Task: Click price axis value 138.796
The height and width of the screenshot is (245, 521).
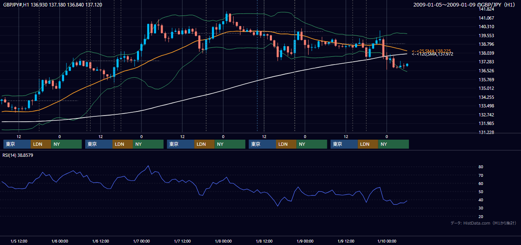Action: (x=486, y=44)
